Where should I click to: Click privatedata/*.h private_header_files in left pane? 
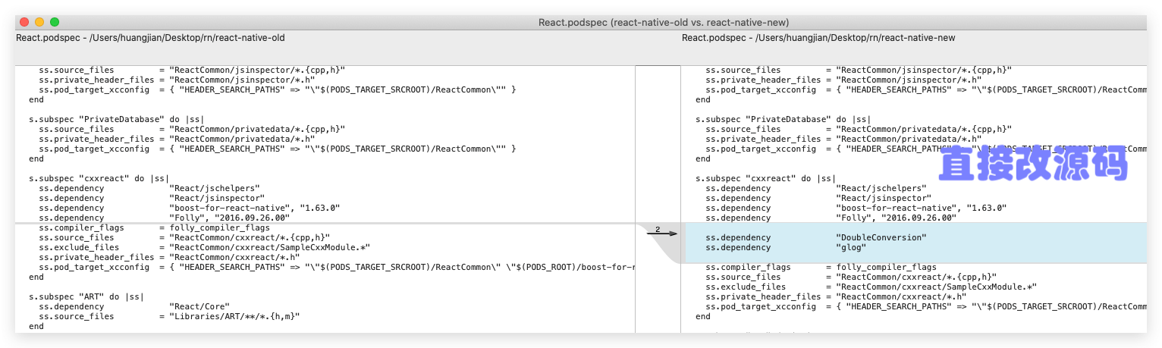(177, 139)
